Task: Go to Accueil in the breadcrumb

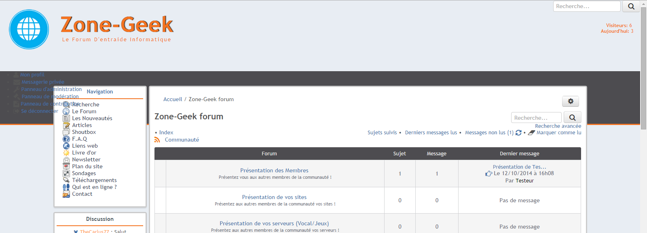Action: click(x=173, y=100)
